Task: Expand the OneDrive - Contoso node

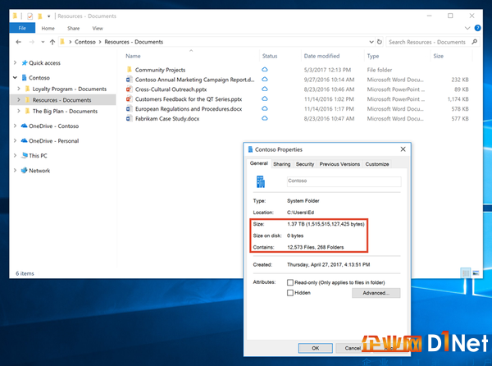Action: (x=15, y=126)
